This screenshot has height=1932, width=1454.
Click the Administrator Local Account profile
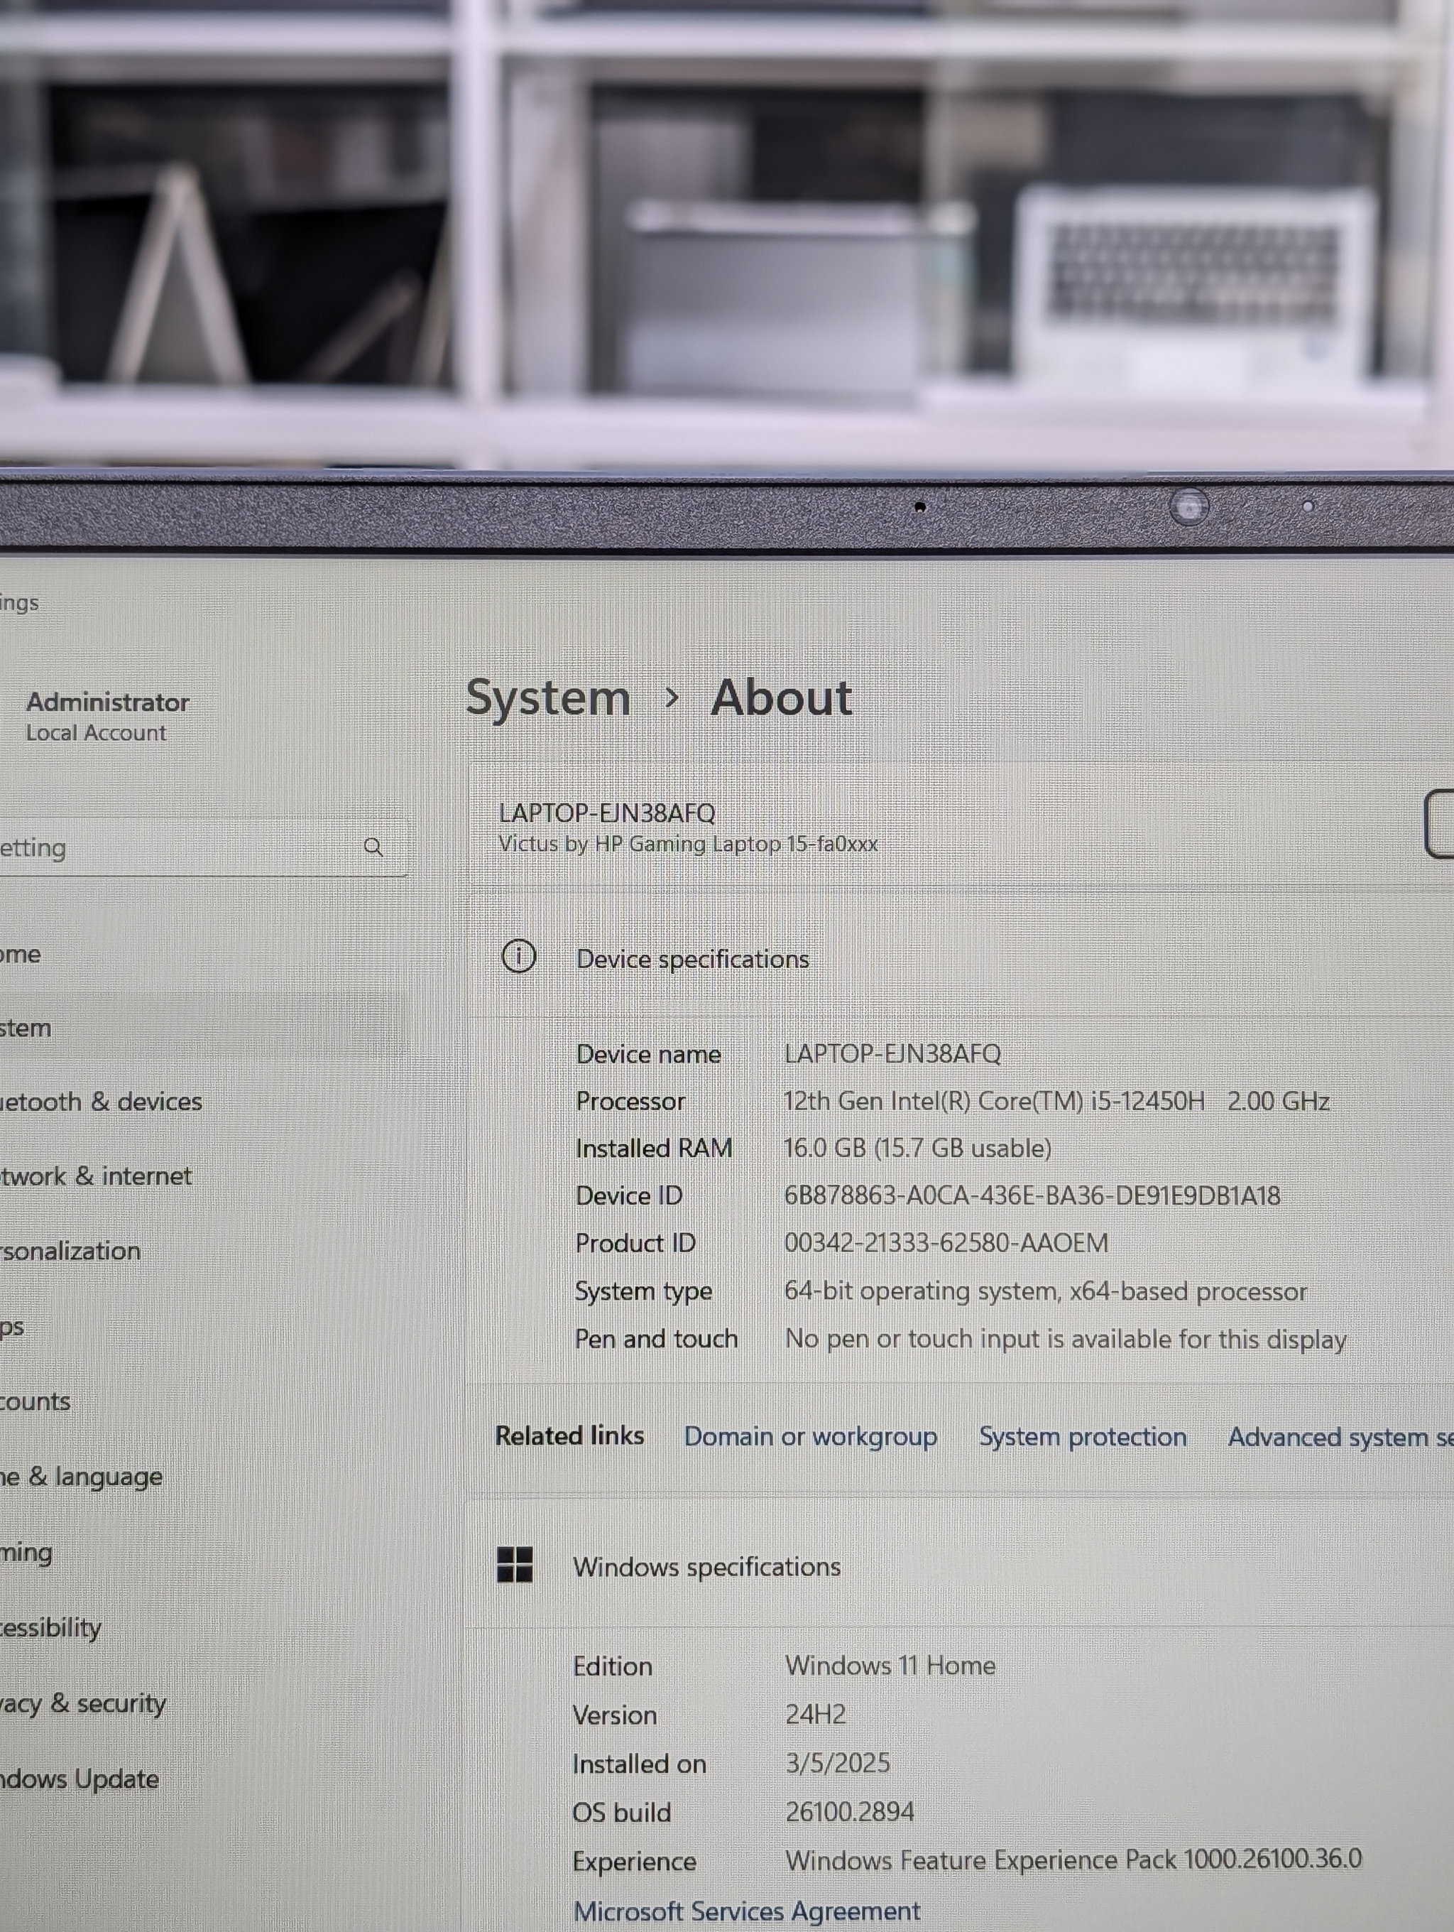click(107, 716)
